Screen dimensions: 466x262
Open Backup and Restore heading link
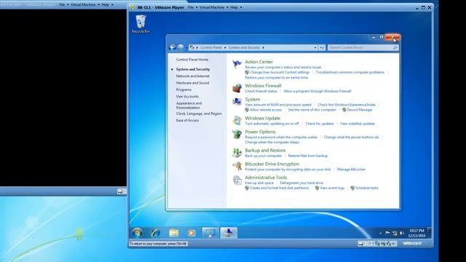[x=265, y=151]
